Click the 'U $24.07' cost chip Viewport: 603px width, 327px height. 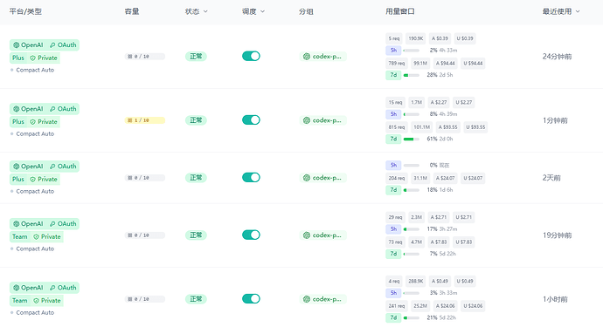coord(473,178)
